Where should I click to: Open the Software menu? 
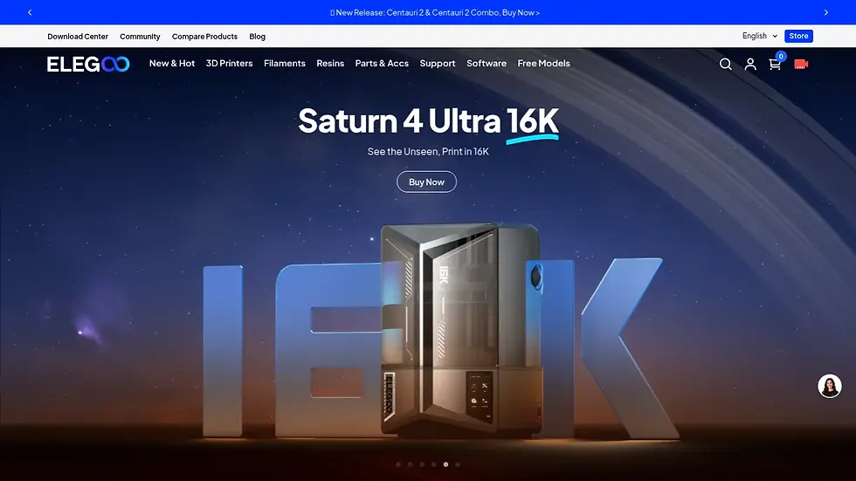click(487, 63)
